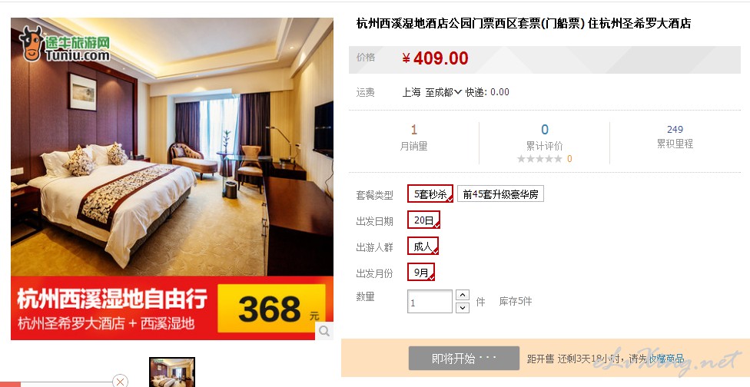Select 前45套升级豪华房 package option
This screenshot has width=750, height=387.
(500, 194)
